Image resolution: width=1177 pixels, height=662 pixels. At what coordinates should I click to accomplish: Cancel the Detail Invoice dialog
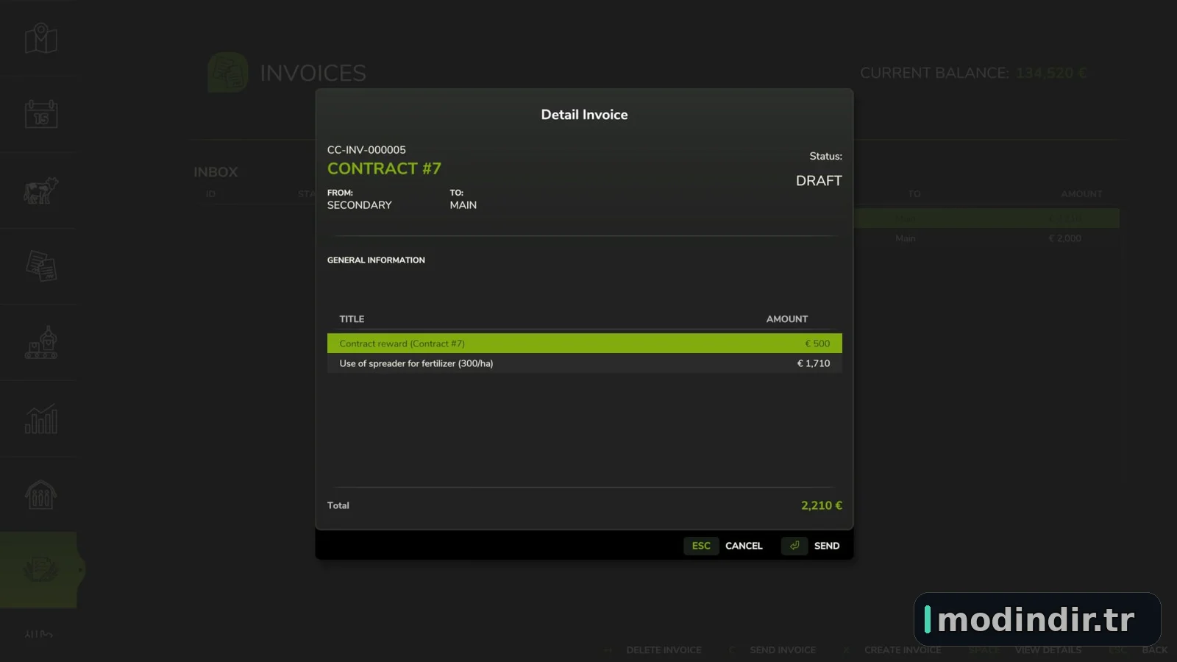(x=744, y=546)
